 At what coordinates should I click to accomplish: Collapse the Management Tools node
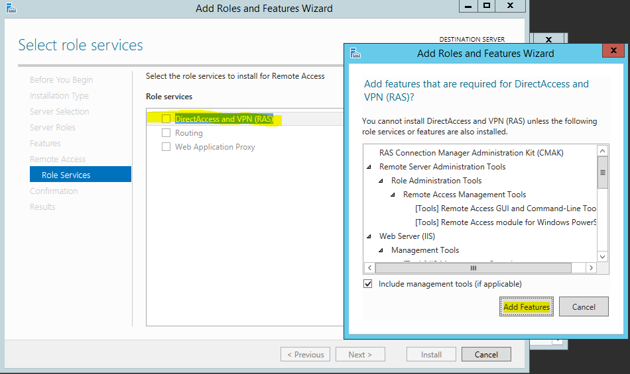coord(381,250)
